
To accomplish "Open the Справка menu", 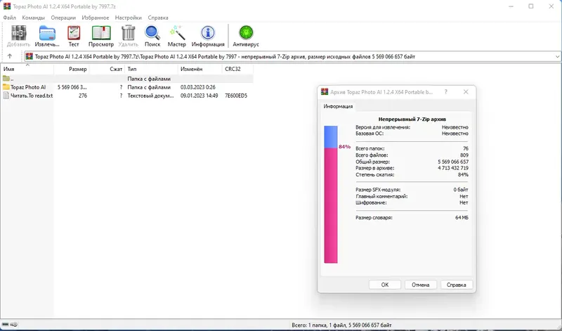I will pyautogui.click(x=158, y=18).
